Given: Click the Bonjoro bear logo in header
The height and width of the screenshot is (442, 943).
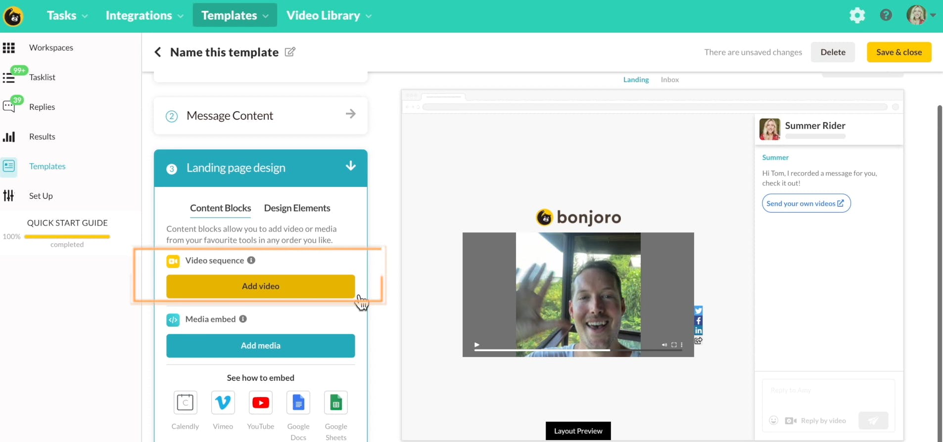Looking at the screenshot, I should (x=13, y=16).
